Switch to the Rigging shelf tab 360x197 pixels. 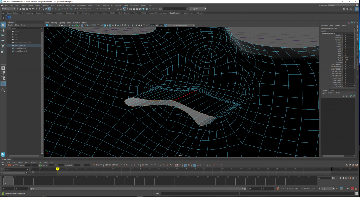pyautogui.click(x=49, y=13)
